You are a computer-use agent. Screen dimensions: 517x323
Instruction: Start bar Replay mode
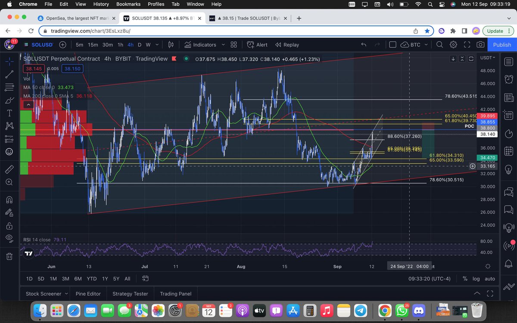tap(287, 45)
